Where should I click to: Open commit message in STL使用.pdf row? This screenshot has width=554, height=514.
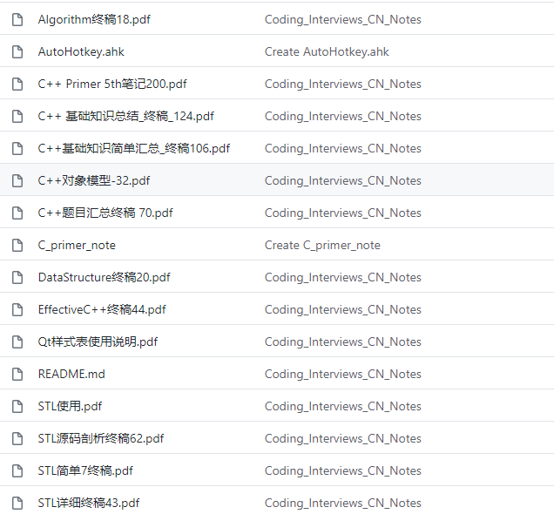(x=343, y=406)
